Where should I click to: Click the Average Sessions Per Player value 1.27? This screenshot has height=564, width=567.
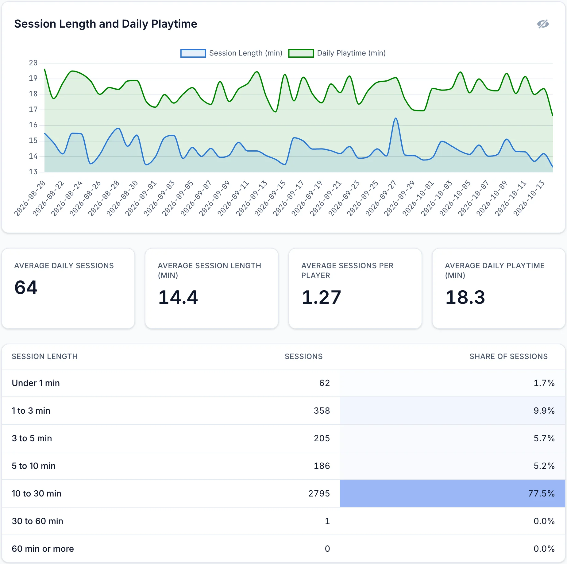pos(321,297)
